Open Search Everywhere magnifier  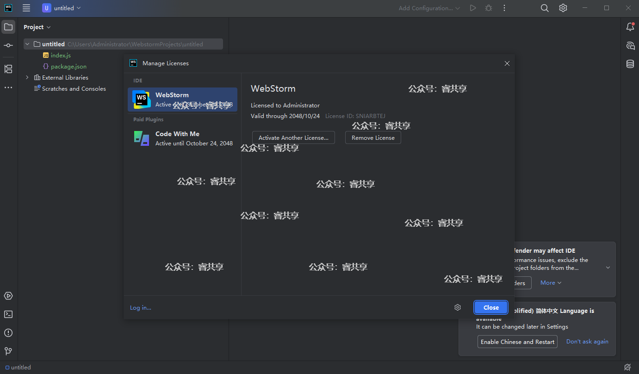[x=545, y=8]
